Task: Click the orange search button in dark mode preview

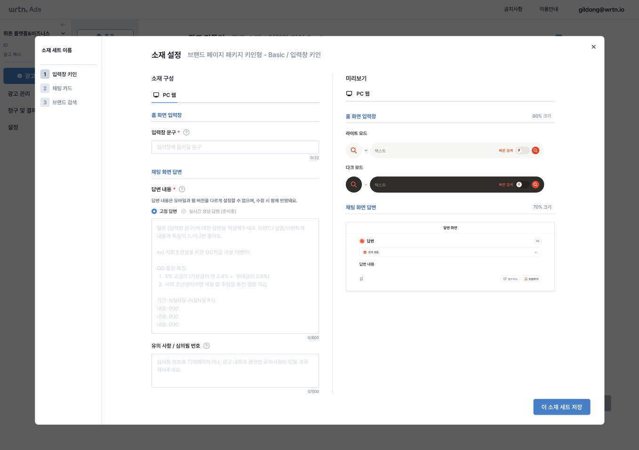Action: (535, 185)
